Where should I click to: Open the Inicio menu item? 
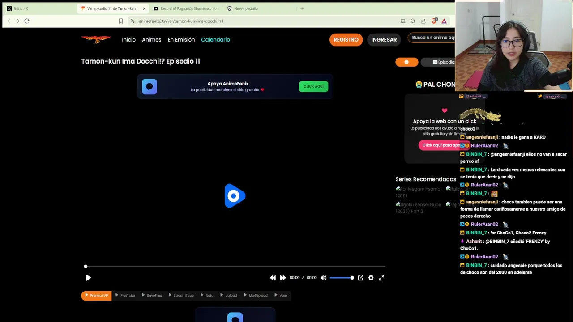coord(128,40)
